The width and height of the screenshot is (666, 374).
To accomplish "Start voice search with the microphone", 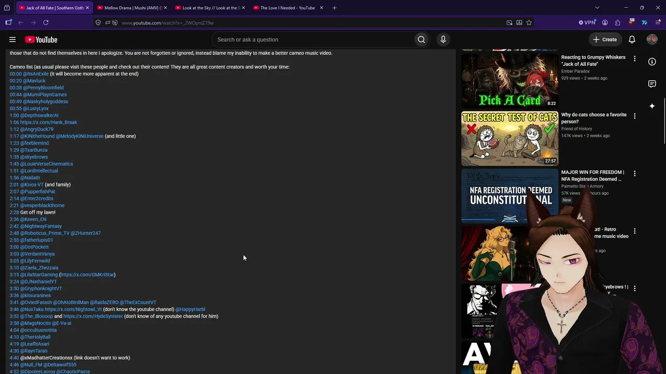I will click(443, 39).
